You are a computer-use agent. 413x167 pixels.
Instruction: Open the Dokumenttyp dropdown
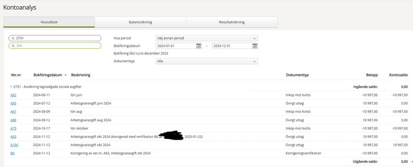pos(206,61)
